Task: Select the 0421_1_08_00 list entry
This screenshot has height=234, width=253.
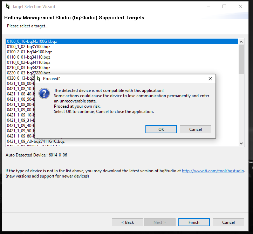Action: [21, 83]
